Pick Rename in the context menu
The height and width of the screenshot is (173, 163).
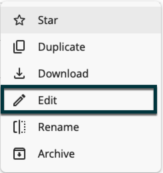(58, 127)
